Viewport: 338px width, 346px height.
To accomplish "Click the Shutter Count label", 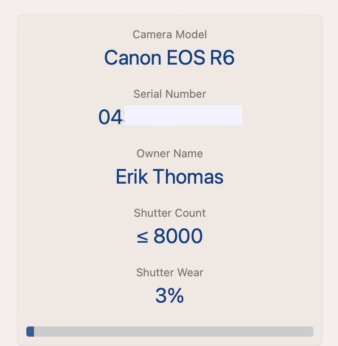I will (x=169, y=213).
